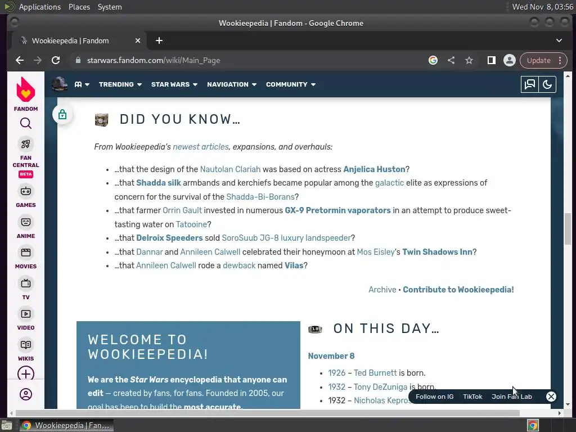Image resolution: width=576 pixels, height=432 pixels.
Task: Reload the page in Chrome
Action: click(x=56, y=60)
